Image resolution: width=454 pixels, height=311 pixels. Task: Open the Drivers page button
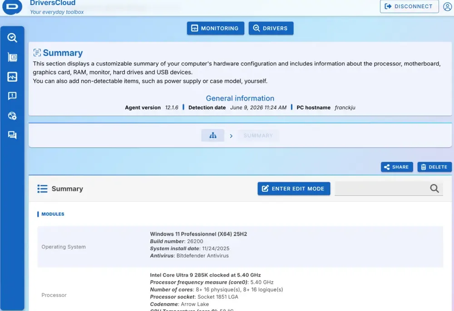(271, 28)
